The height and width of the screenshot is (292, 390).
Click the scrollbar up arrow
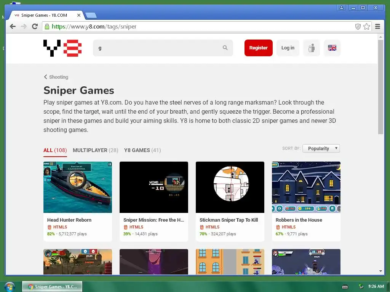click(x=380, y=37)
